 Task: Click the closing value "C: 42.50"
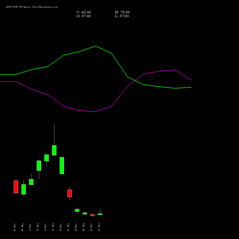(84, 12)
